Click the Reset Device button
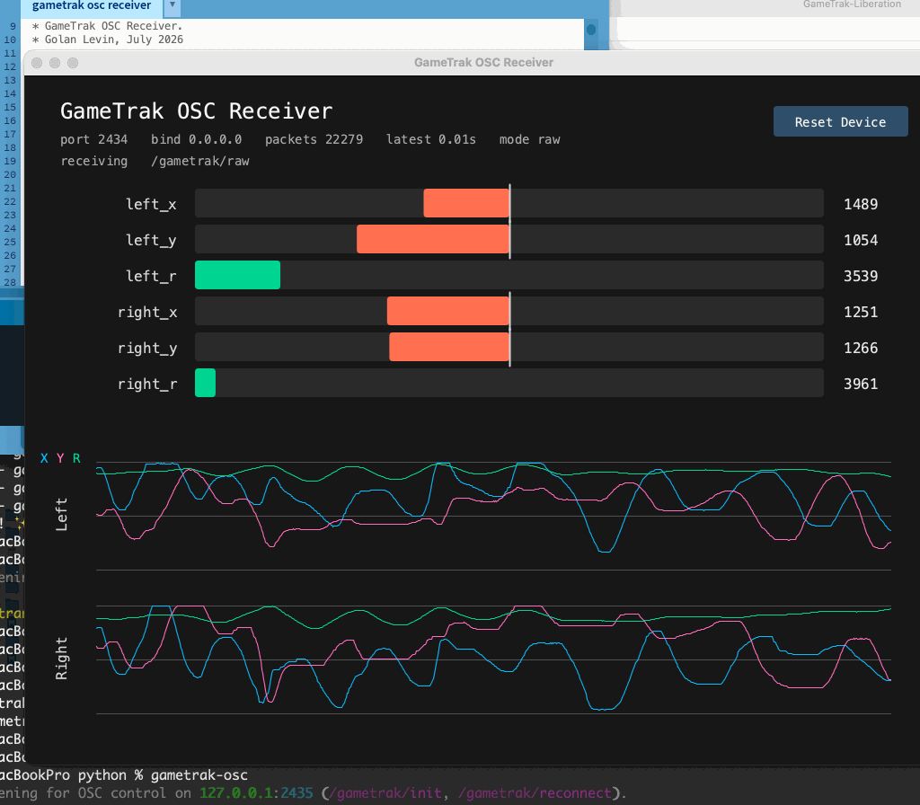This screenshot has width=920, height=805. (x=840, y=121)
